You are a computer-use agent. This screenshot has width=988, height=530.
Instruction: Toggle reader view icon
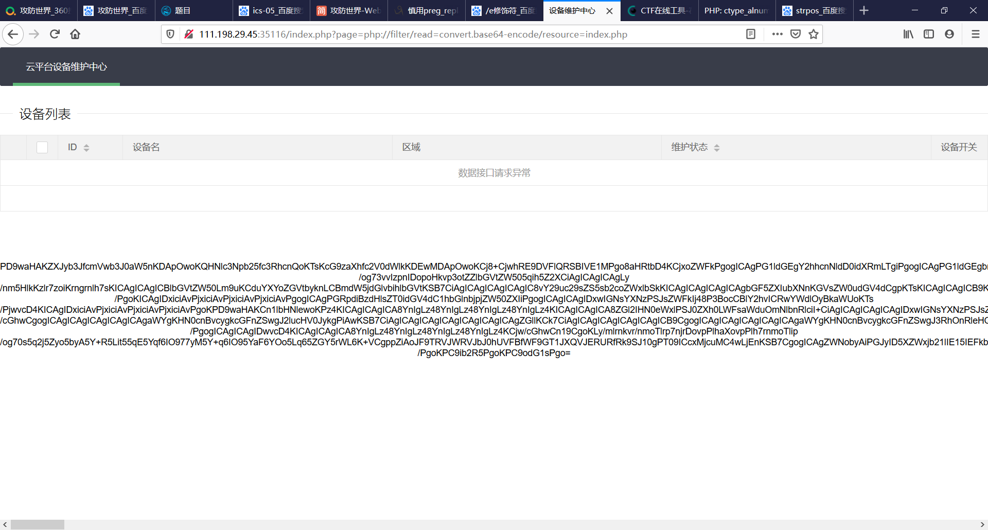click(x=751, y=34)
